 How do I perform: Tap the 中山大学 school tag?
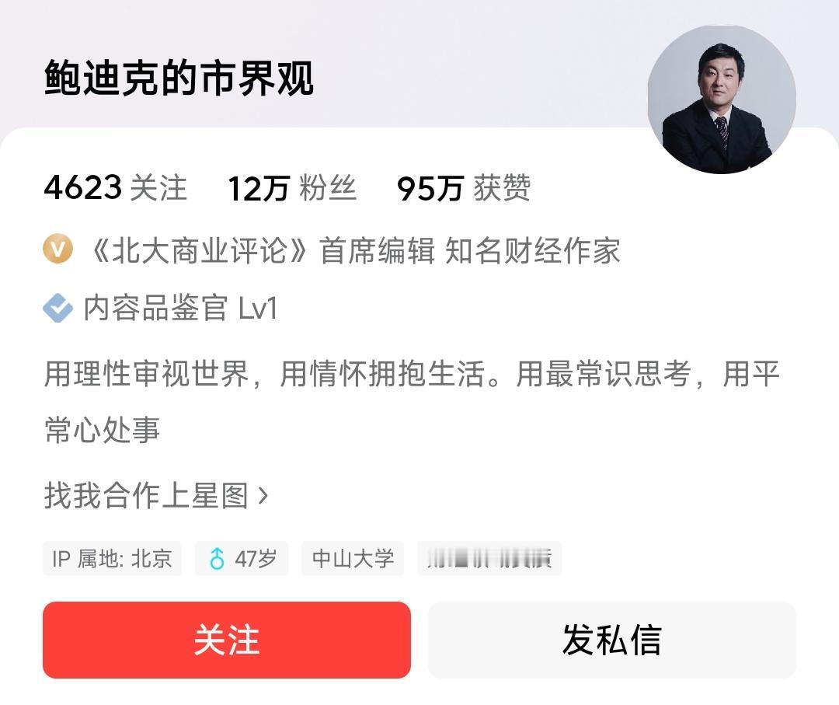(x=353, y=558)
